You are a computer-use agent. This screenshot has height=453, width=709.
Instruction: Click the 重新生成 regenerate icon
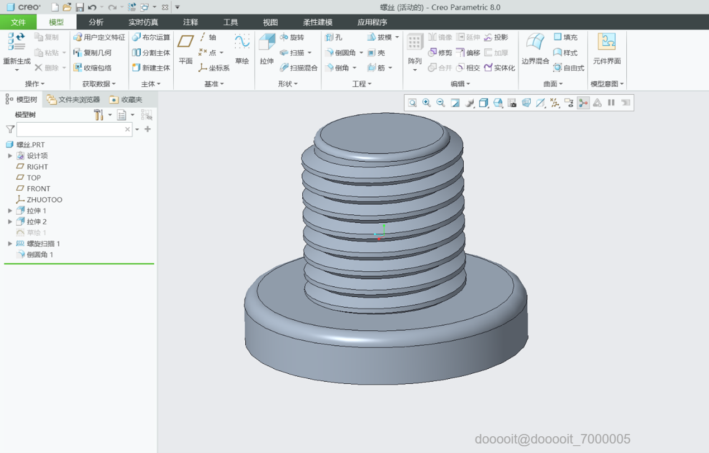[16, 41]
